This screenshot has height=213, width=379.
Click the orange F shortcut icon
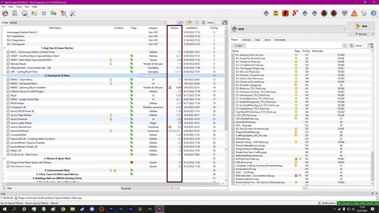click(x=285, y=13)
